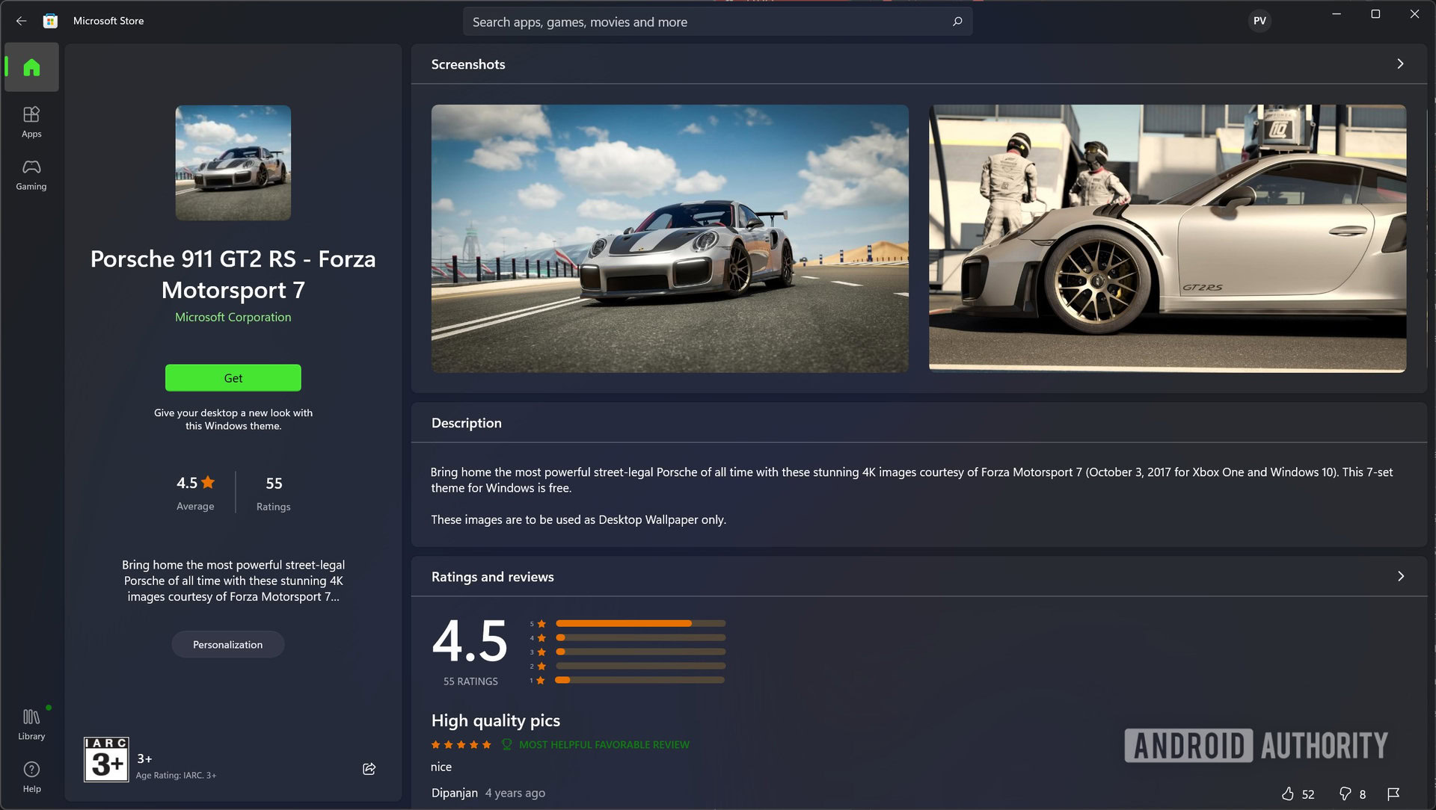The height and width of the screenshot is (810, 1436).
Task: Expand the Screenshots section chevron
Action: 1399,64
